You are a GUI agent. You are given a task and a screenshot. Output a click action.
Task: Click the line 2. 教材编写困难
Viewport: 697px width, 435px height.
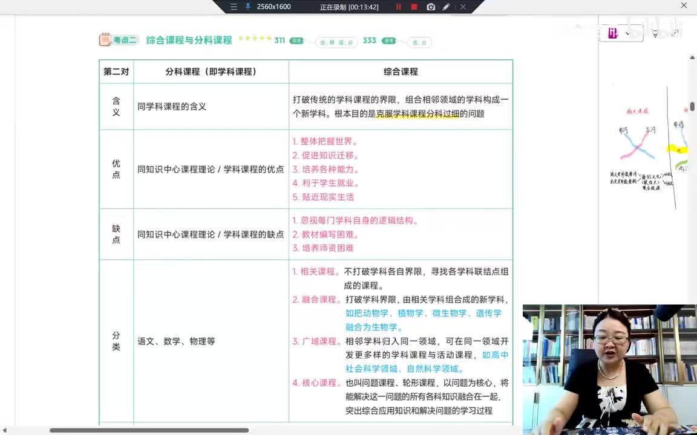[x=326, y=234]
